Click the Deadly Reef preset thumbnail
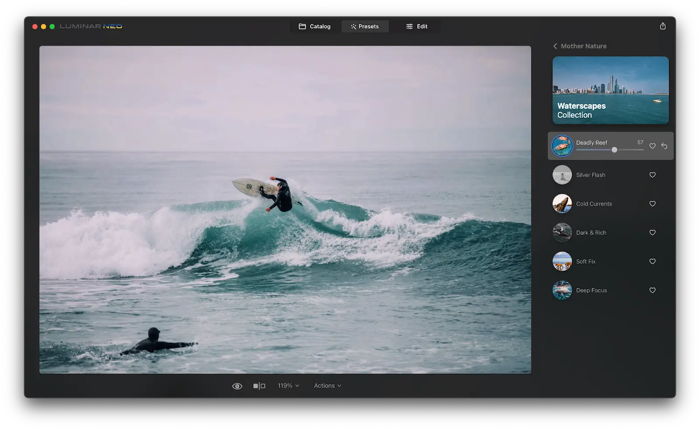 562,146
